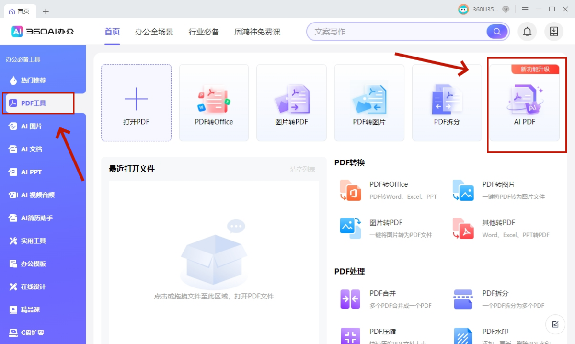Click the notification bell icon
Image resolution: width=575 pixels, height=344 pixels.
click(527, 32)
